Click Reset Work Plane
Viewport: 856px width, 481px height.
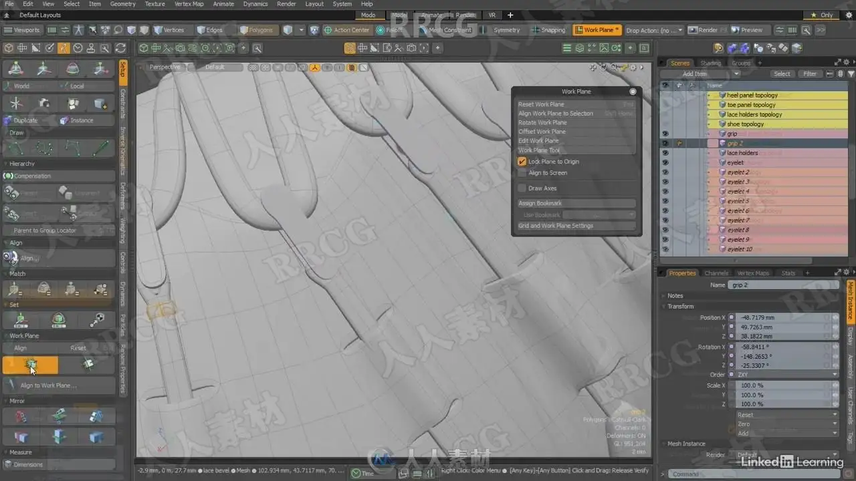(x=576, y=104)
